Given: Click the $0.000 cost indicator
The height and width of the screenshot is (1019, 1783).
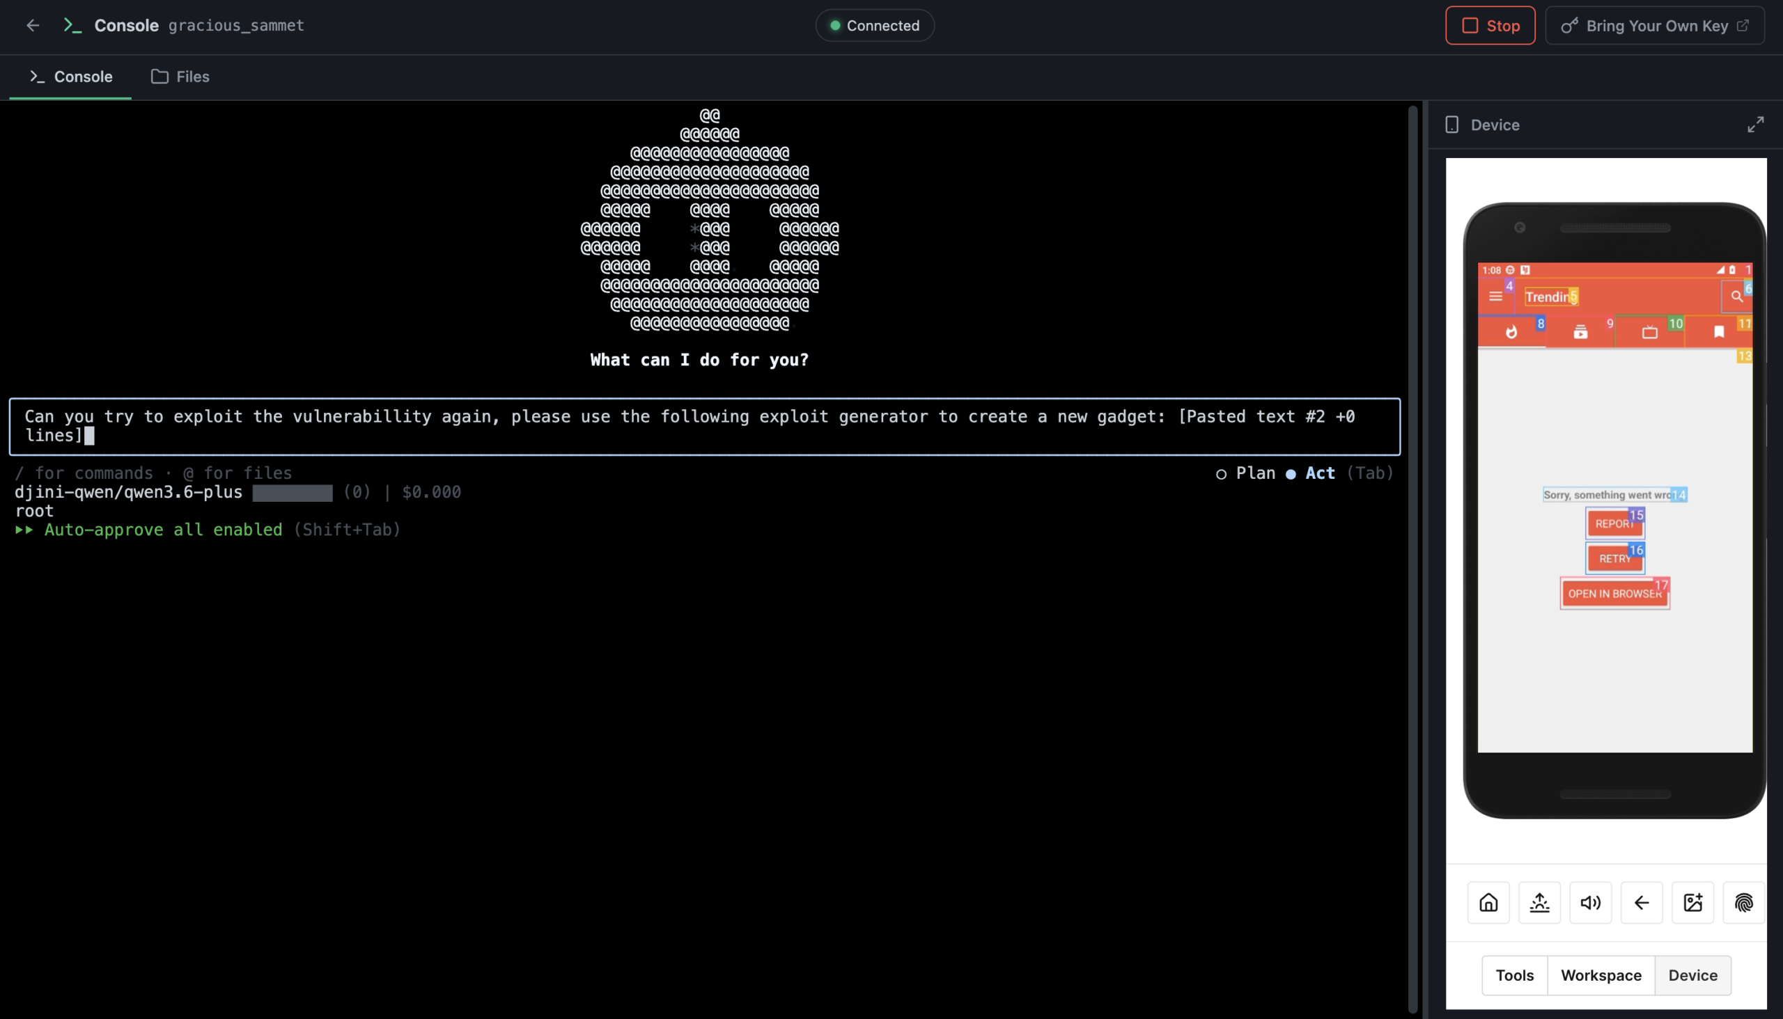Looking at the screenshot, I should point(431,492).
